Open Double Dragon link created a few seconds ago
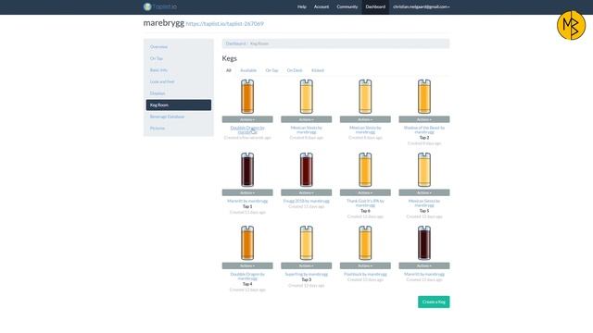This screenshot has width=593, height=333. click(247, 129)
